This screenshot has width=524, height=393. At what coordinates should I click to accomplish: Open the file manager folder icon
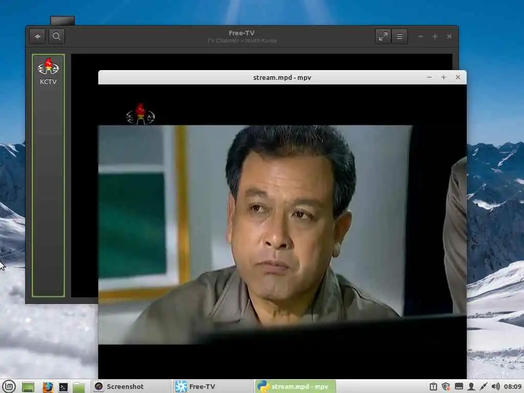coord(79,387)
